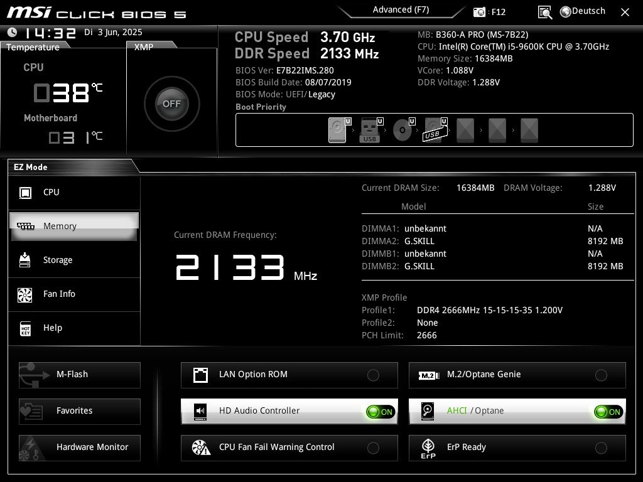Select the Memory menu item

(x=74, y=226)
